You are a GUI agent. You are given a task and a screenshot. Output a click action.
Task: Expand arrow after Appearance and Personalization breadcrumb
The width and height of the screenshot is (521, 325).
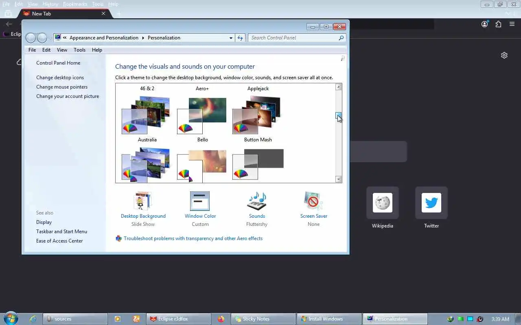click(x=143, y=38)
